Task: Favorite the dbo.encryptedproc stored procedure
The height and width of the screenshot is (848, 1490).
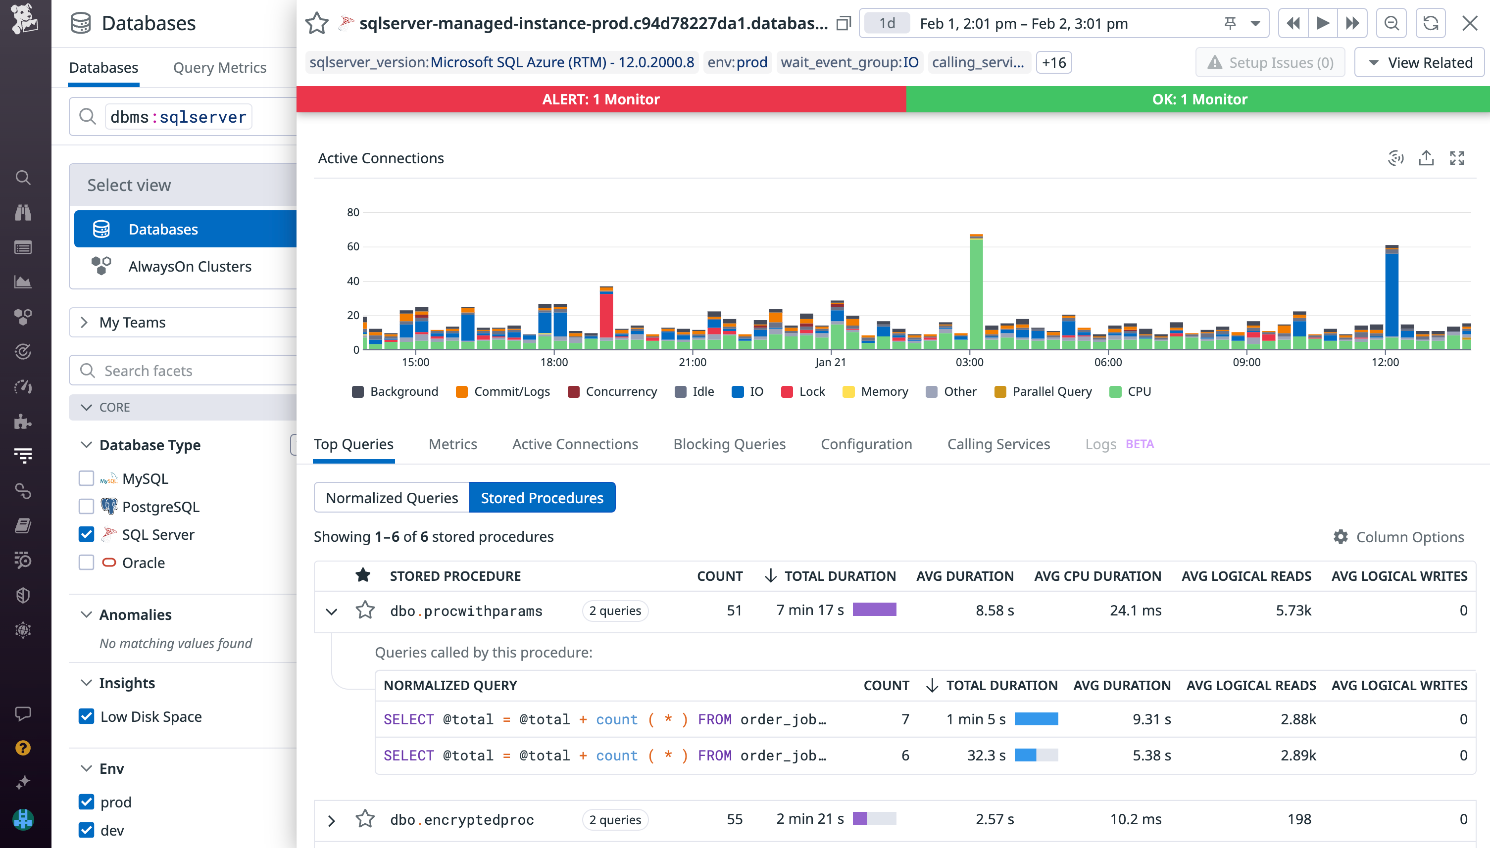Action: 365,819
